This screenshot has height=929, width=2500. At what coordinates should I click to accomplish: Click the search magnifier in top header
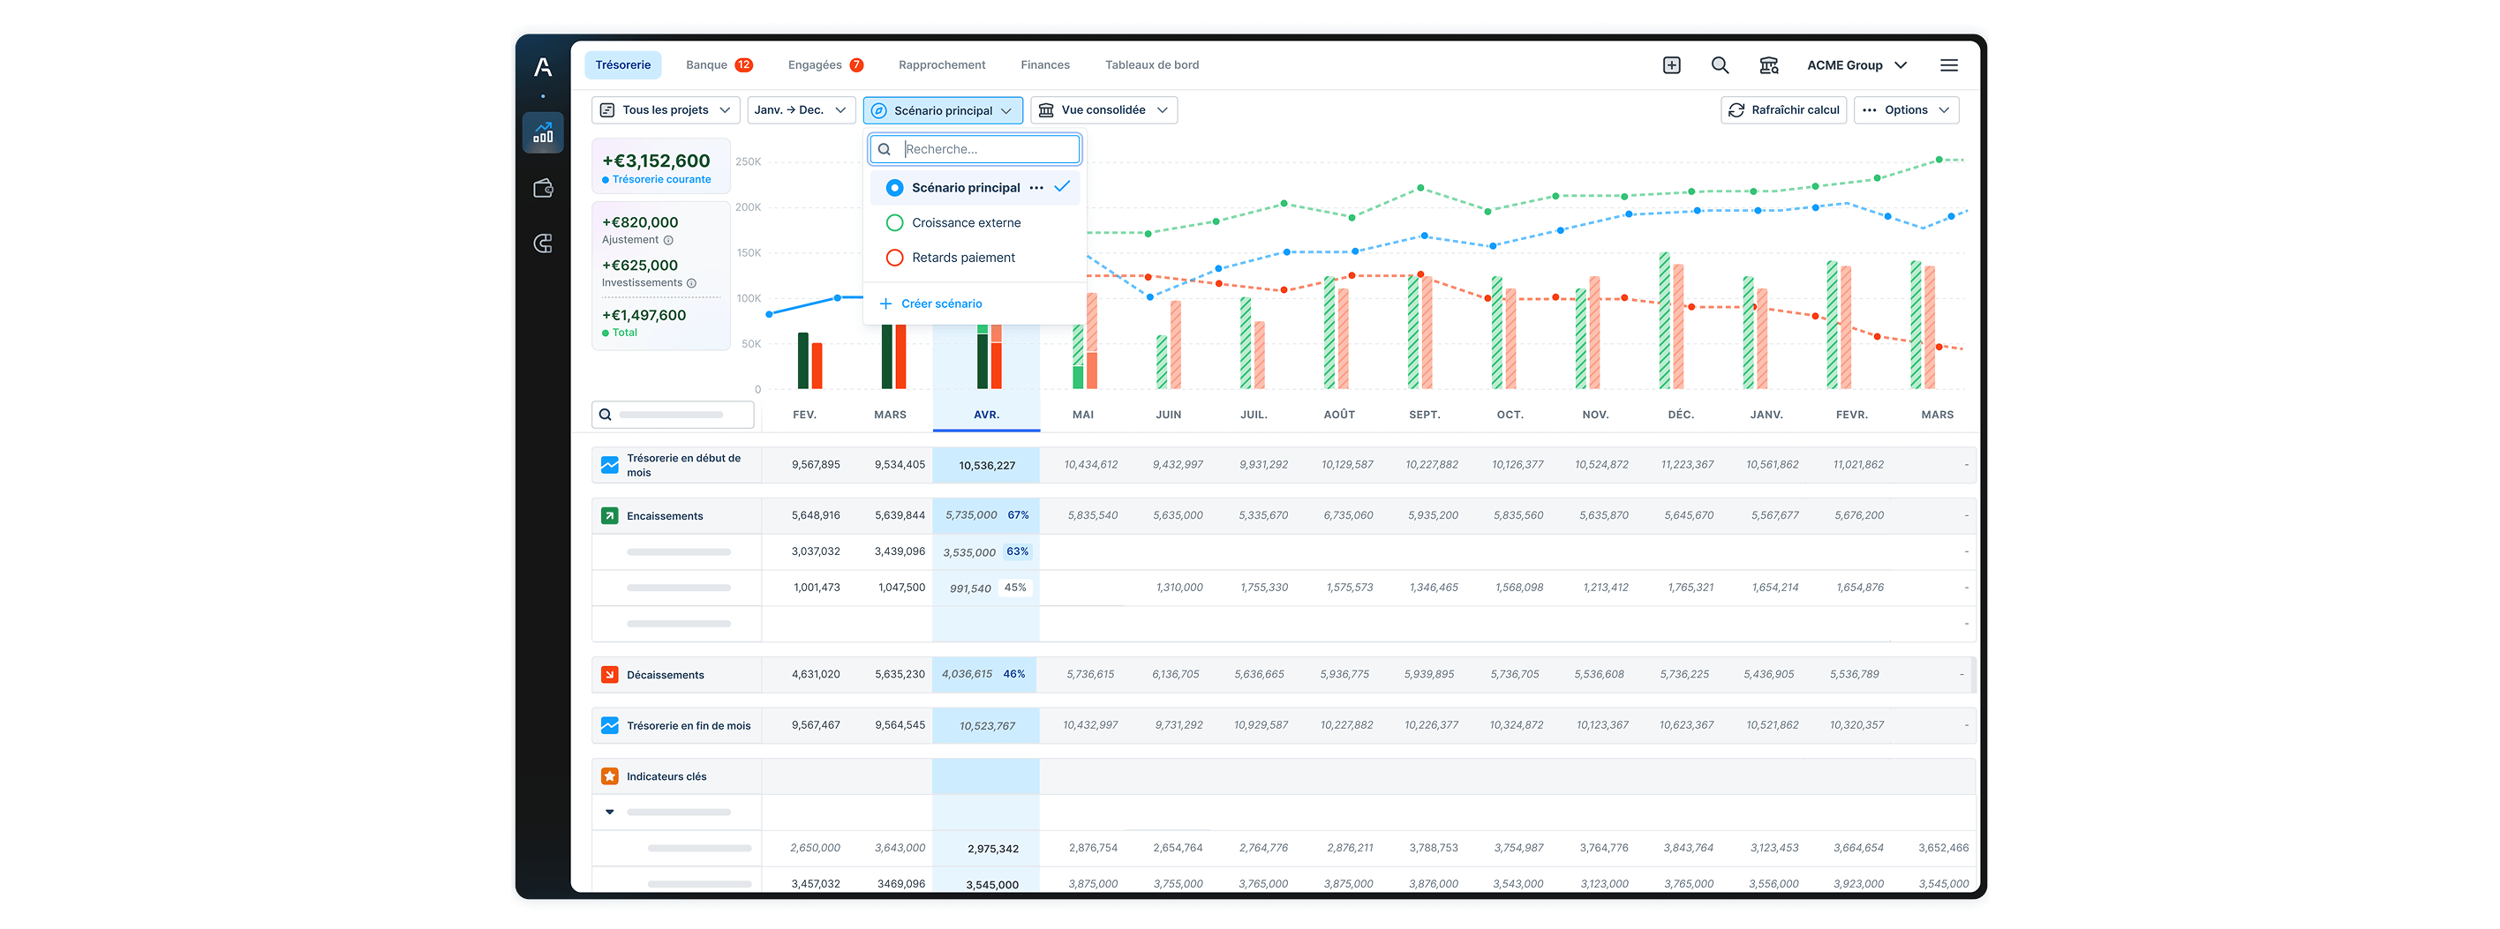(x=1720, y=65)
